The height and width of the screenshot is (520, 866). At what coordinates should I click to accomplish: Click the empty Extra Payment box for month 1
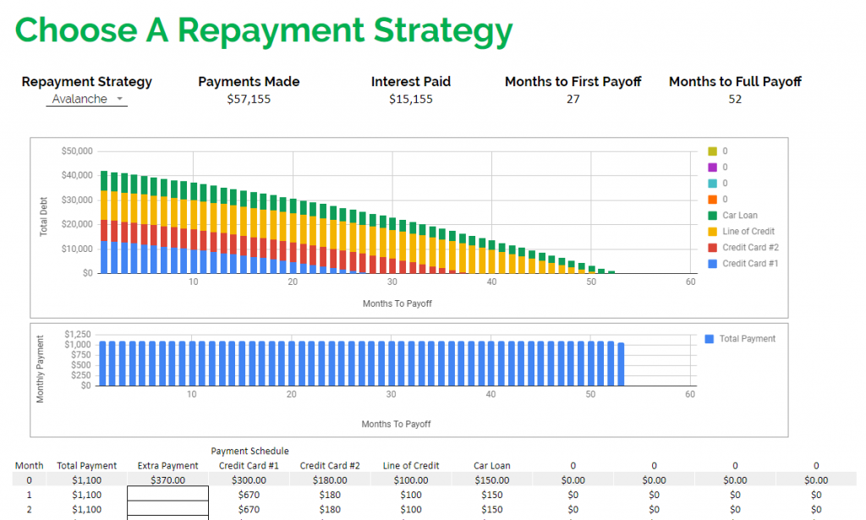tap(167, 494)
